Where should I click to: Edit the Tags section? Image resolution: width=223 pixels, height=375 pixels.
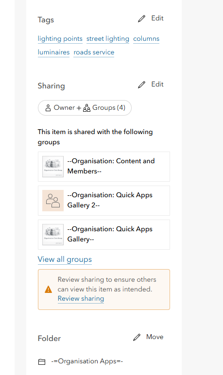click(151, 18)
